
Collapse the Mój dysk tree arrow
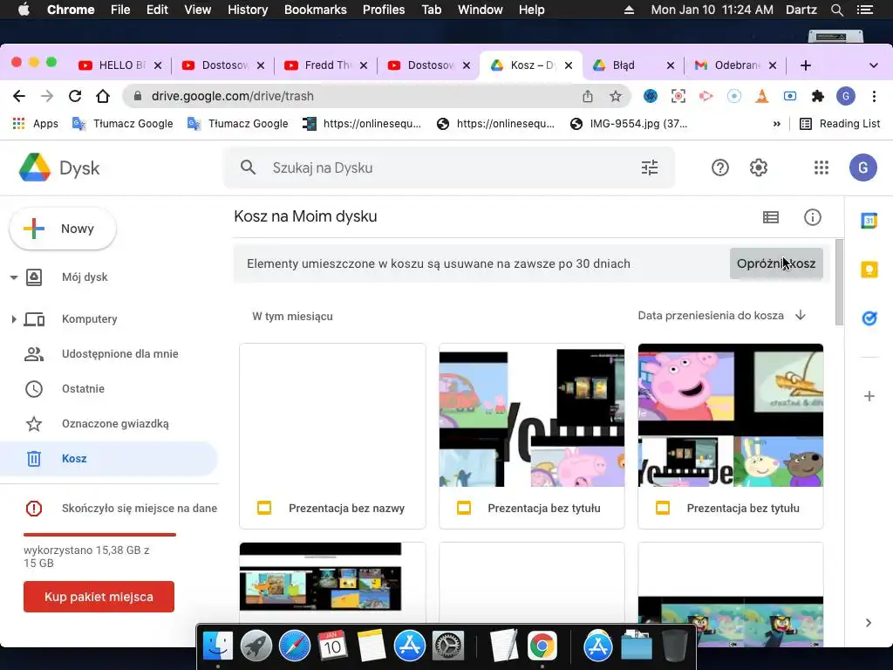pos(14,277)
